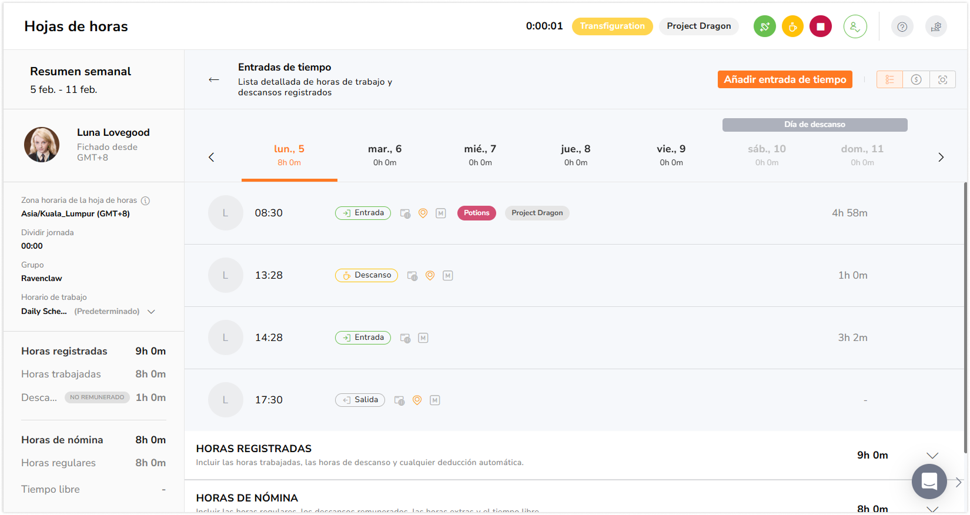Screen dimensions: 970x515
Task: Click Añadir entrada de tiempo button
Action: click(785, 79)
